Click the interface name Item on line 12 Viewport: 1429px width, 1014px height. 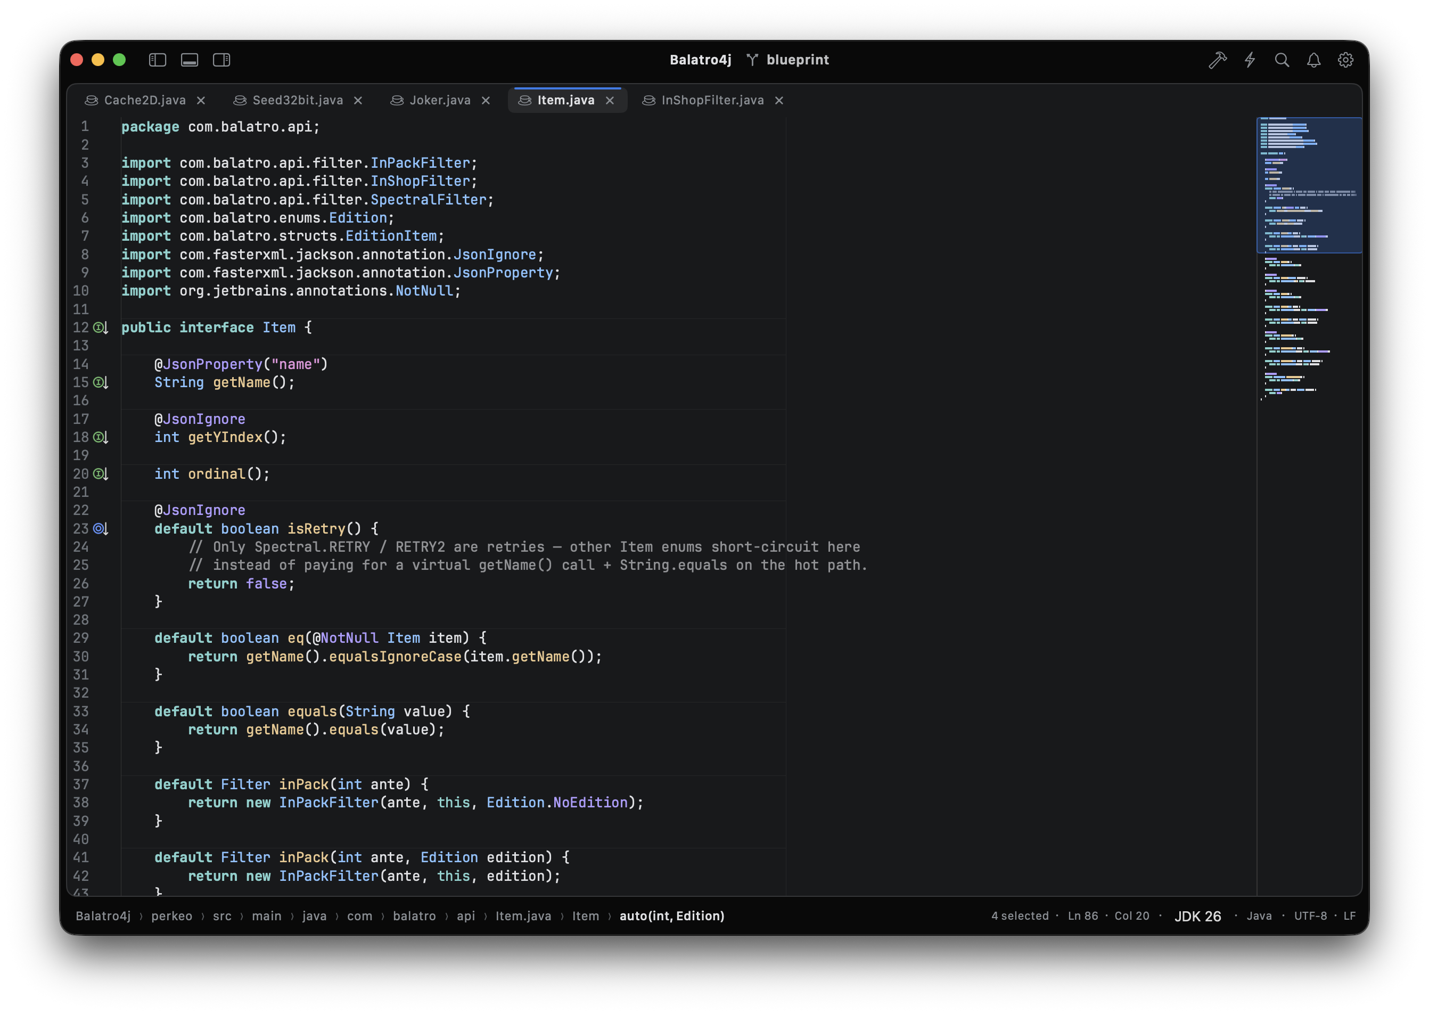click(x=279, y=328)
